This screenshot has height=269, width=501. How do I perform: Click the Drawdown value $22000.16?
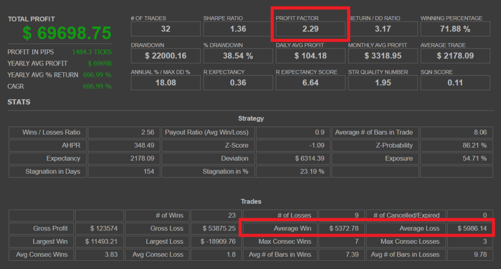tap(165, 56)
